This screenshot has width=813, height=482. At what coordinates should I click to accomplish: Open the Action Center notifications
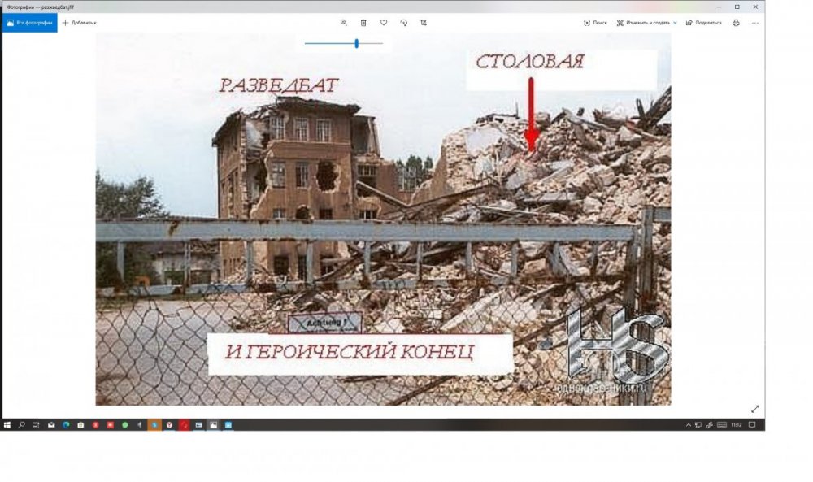pyautogui.click(x=752, y=424)
